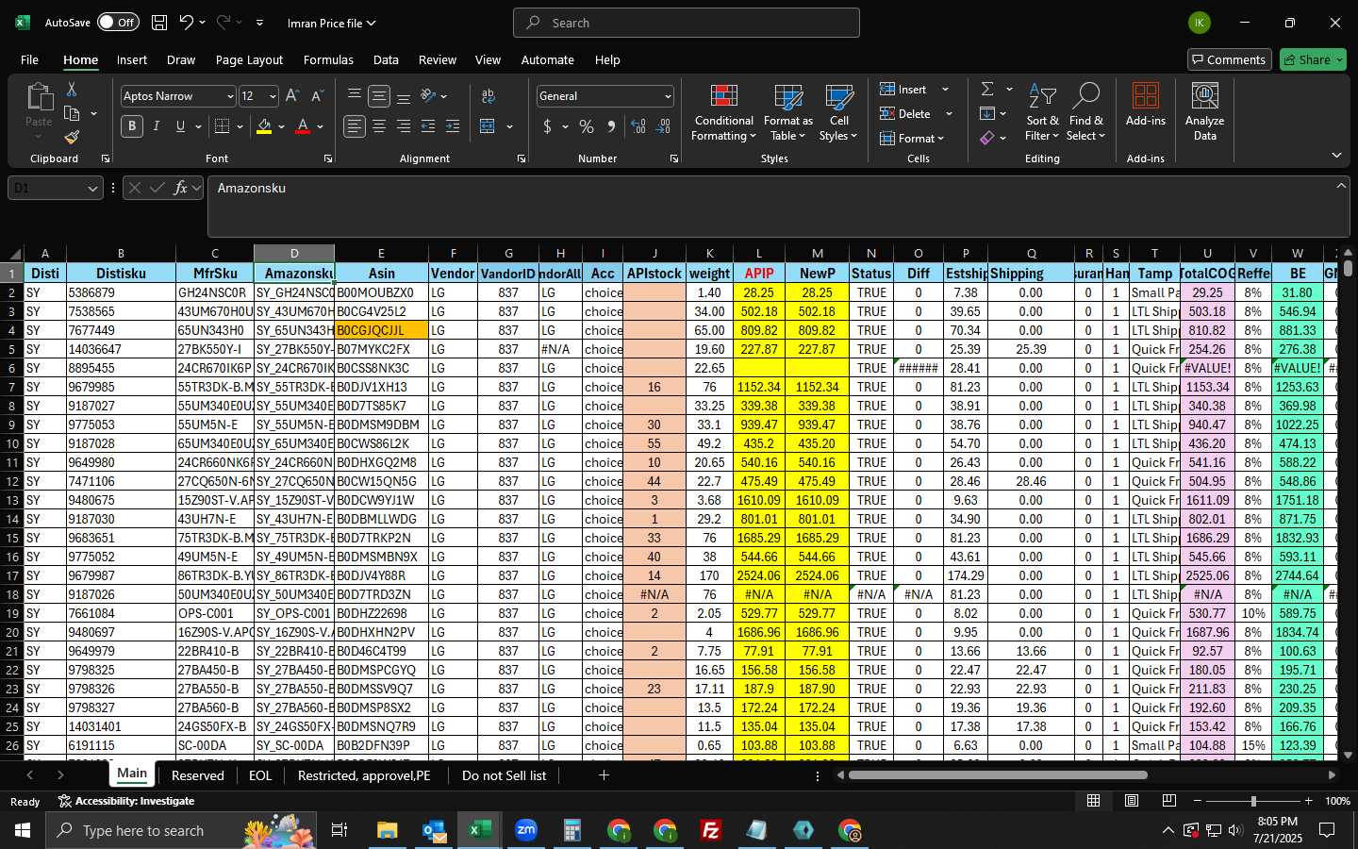Open Format as Table gallery
This screenshot has height=849, width=1358.
point(787,113)
